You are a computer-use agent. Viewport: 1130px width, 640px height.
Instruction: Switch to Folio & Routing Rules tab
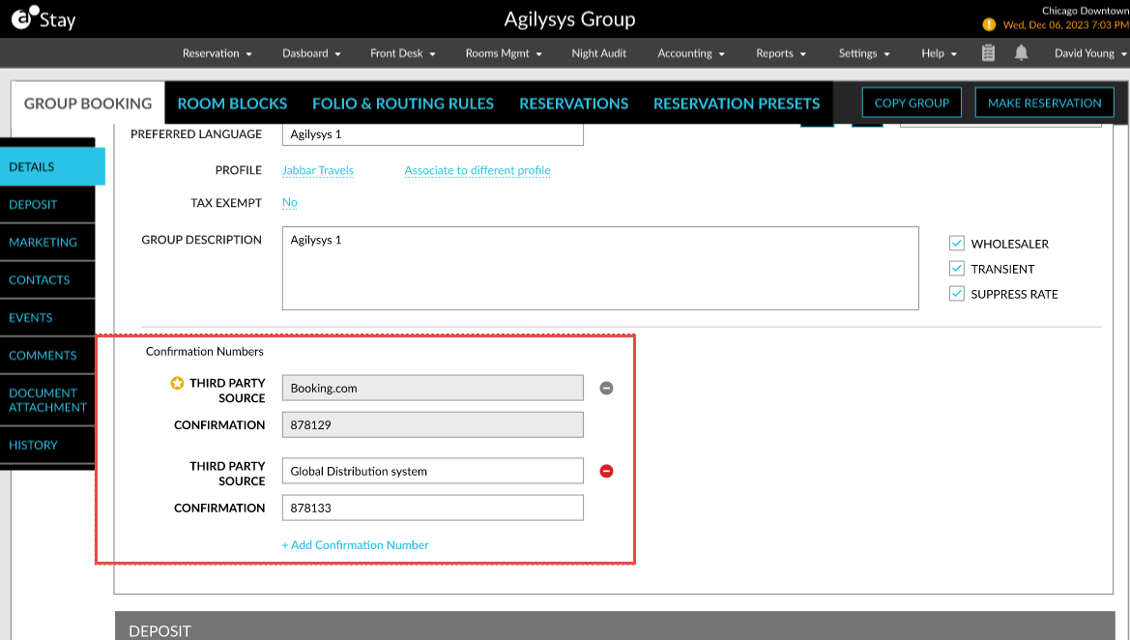tap(403, 103)
